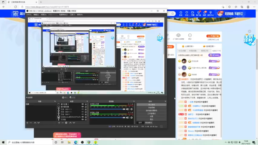This screenshot has height=145, width=258.
Task: Open desktop audio channel settings gear
Action: 132,109
